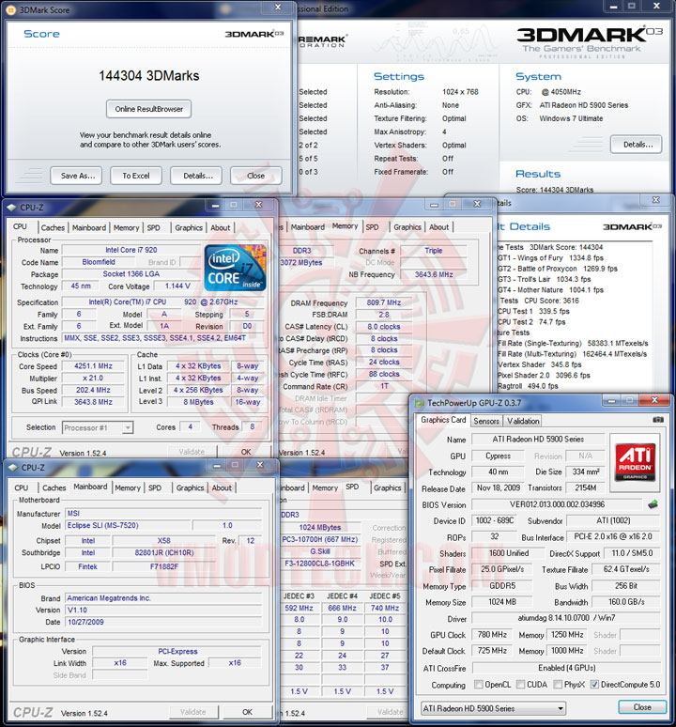Click the '144304 3DMarks' score text
This screenshot has height=727, width=676.
[x=148, y=76]
